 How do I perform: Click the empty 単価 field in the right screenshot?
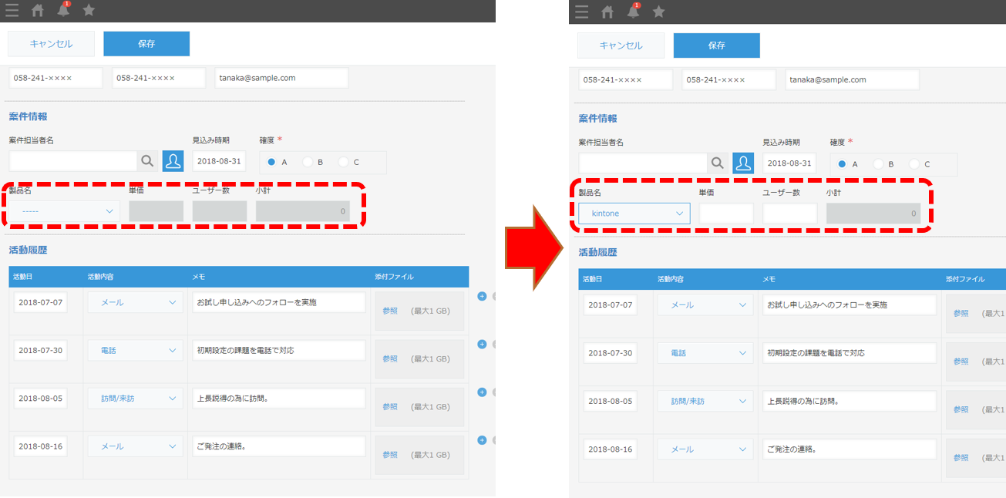point(726,214)
